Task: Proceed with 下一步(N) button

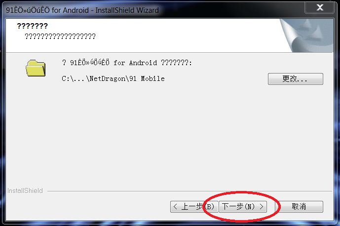Action: (243, 206)
